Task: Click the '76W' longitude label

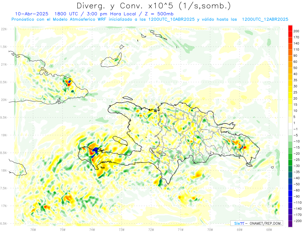Action: click(x=33, y=229)
